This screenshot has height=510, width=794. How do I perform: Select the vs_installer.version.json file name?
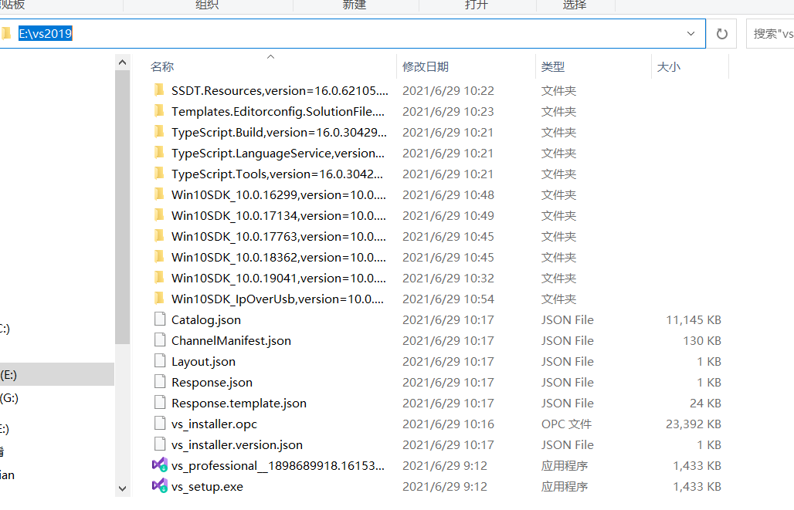[x=237, y=444]
